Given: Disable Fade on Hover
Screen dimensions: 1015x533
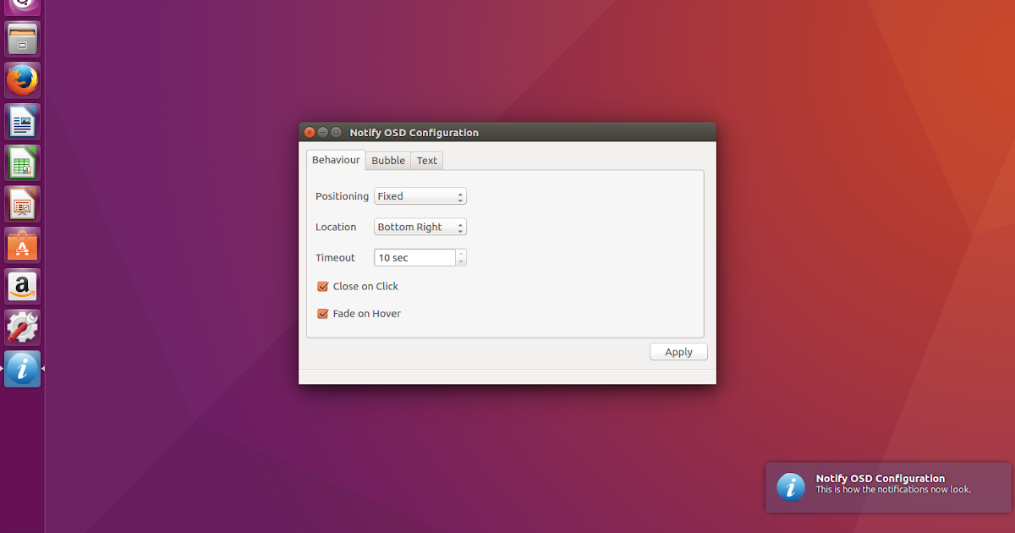Looking at the screenshot, I should pos(322,313).
